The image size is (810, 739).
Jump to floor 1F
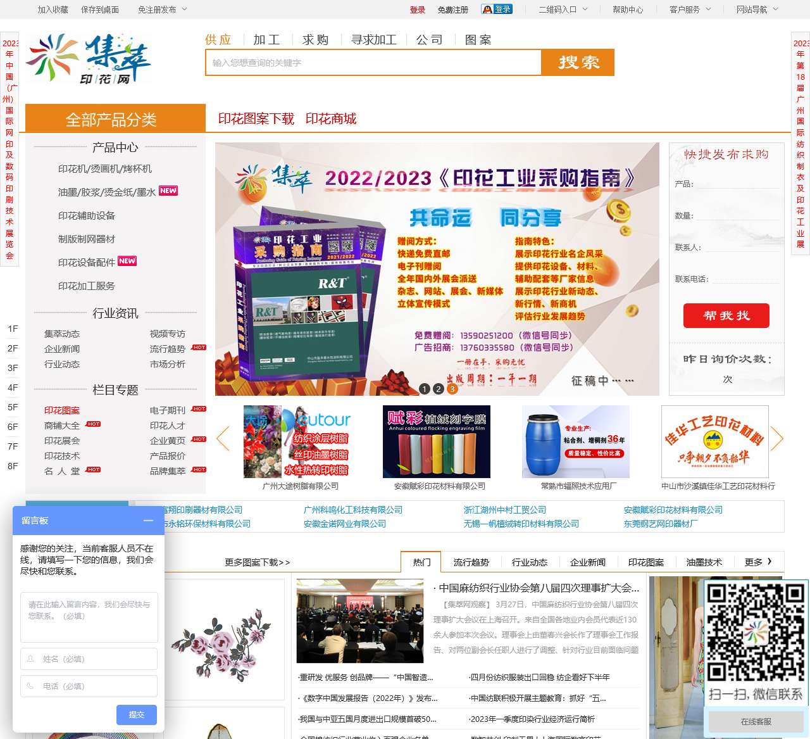click(x=13, y=329)
